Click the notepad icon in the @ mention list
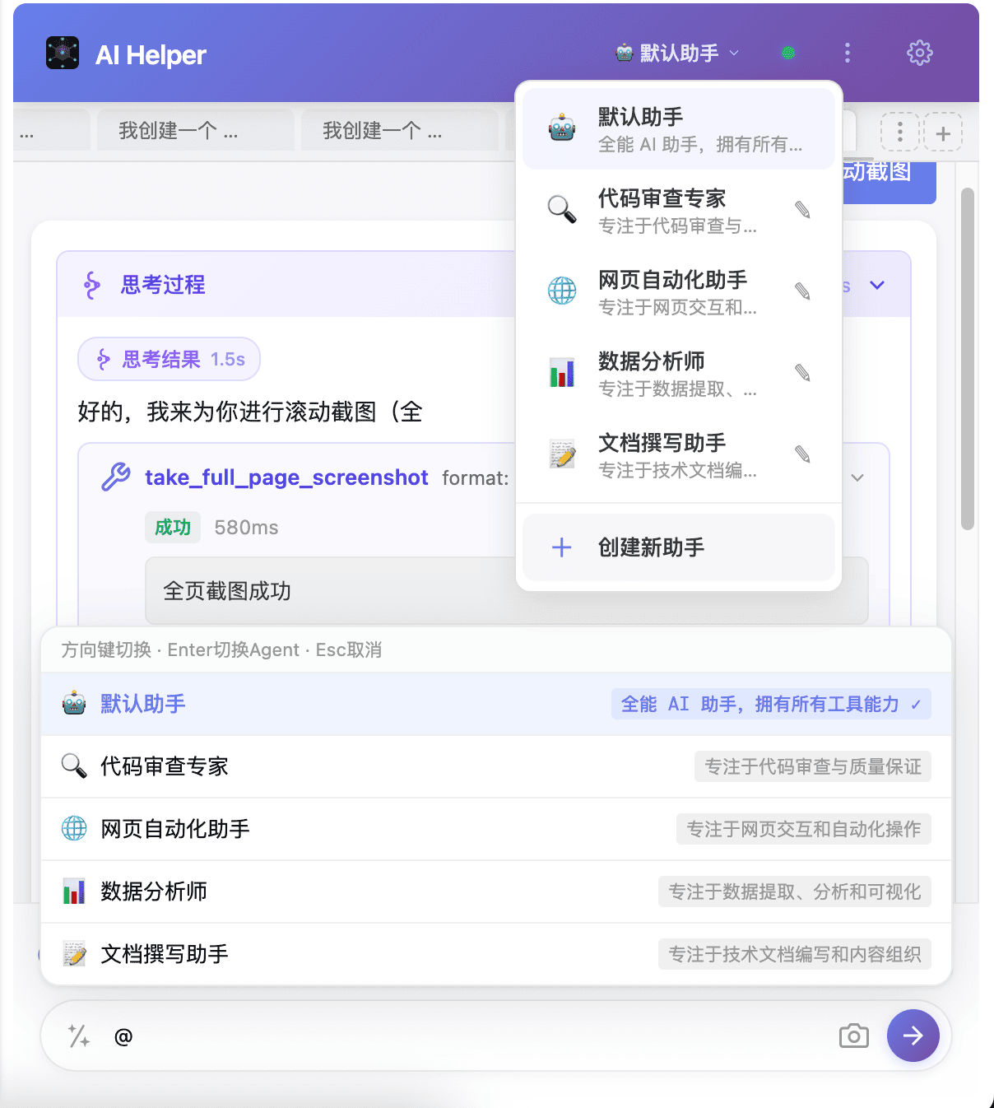Image resolution: width=994 pixels, height=1108 pixels. point(74,954)
